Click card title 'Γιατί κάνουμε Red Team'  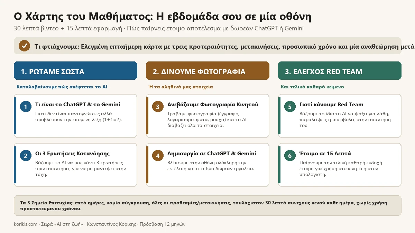click(331, 104)
